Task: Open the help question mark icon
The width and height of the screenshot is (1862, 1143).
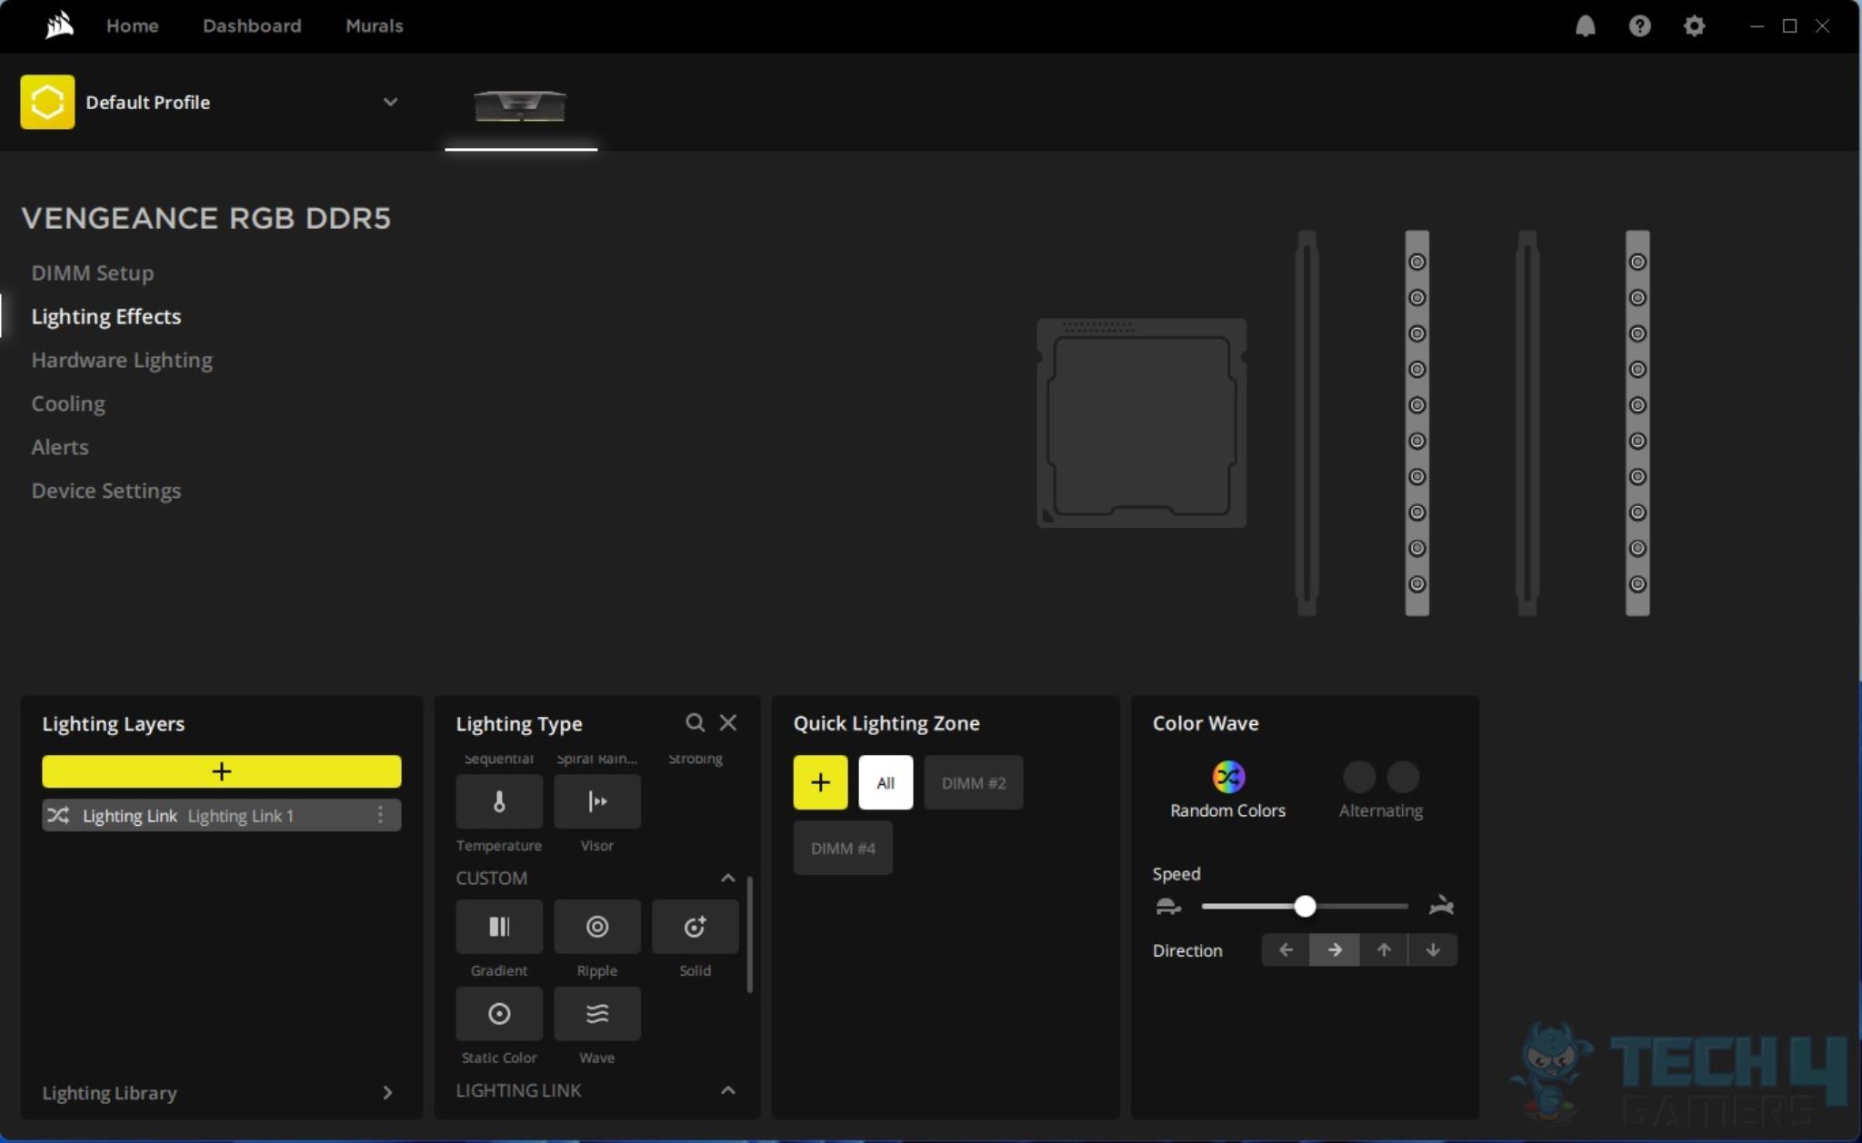Action: click(x=1639, y=25)
